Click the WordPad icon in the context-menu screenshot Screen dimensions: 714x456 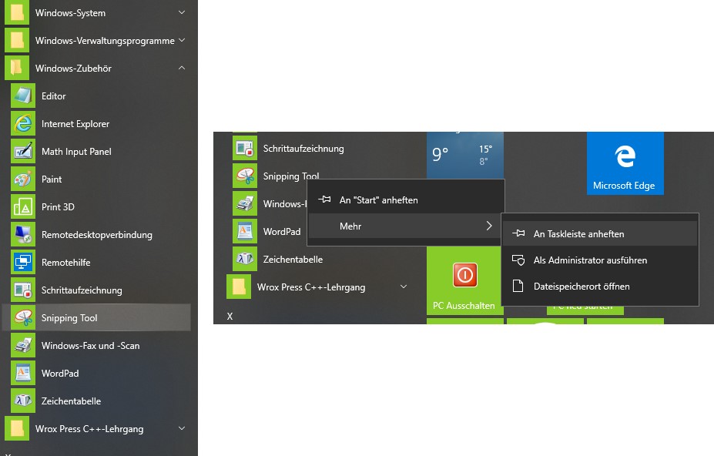[244, 231]
